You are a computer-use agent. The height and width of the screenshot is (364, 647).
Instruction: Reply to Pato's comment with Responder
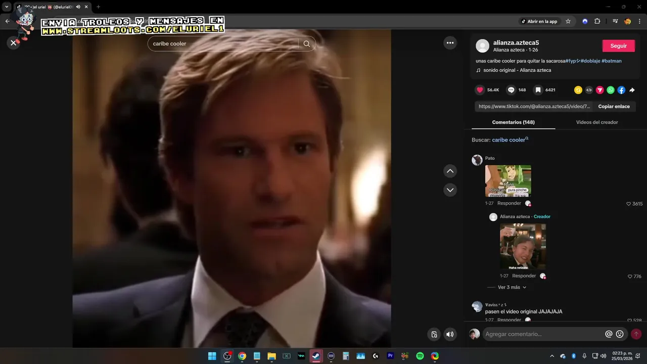pyautogui.click(x=509, y=203)
